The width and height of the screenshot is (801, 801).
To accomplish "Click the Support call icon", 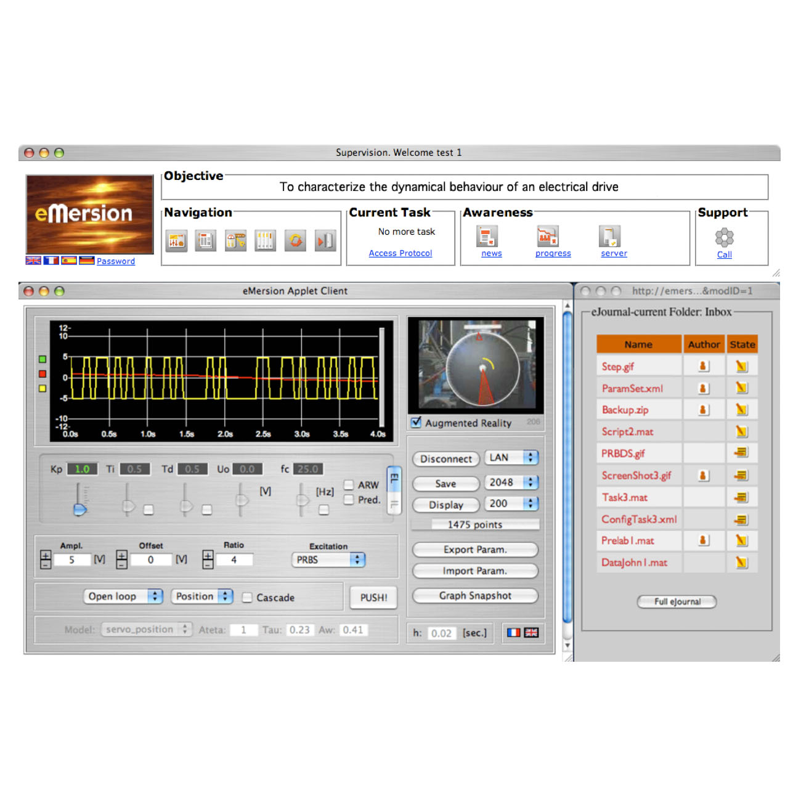I will (724, 238).
